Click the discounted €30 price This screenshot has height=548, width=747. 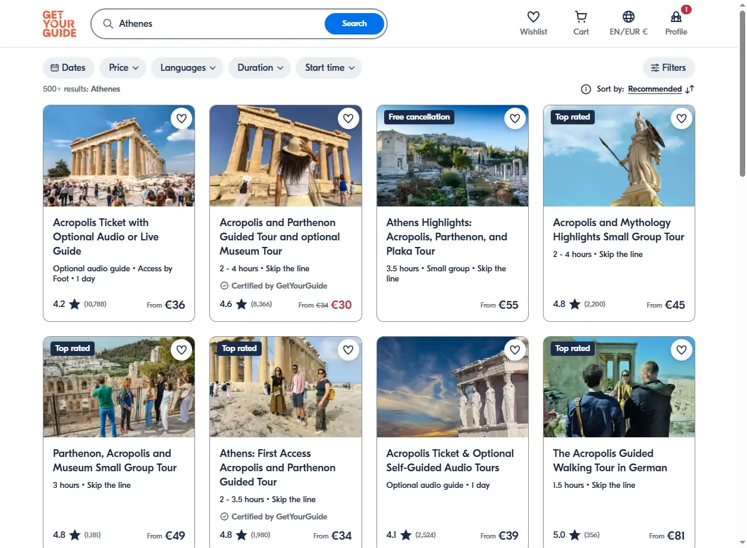coord(341,305)
